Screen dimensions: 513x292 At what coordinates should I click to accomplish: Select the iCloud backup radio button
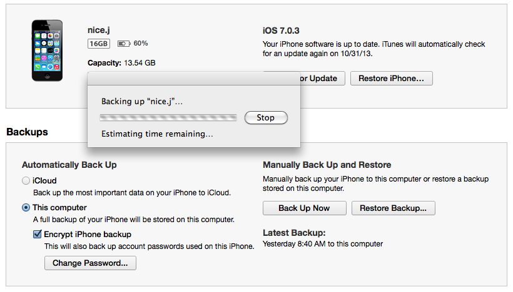click(x=26, y=181)
